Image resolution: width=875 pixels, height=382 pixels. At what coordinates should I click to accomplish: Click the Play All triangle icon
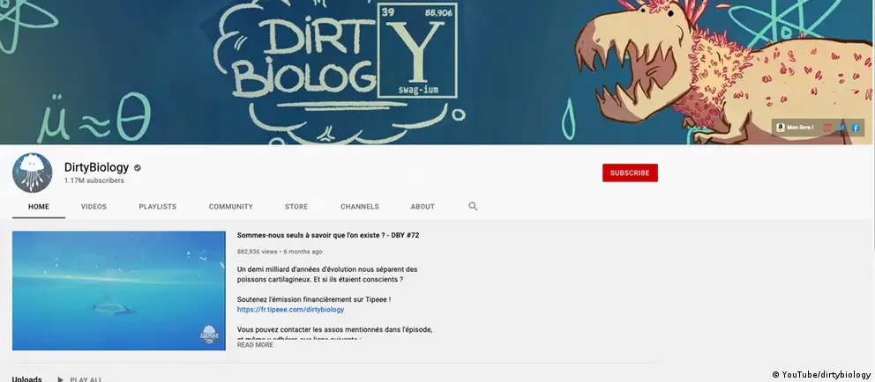(x=60, y=379)
